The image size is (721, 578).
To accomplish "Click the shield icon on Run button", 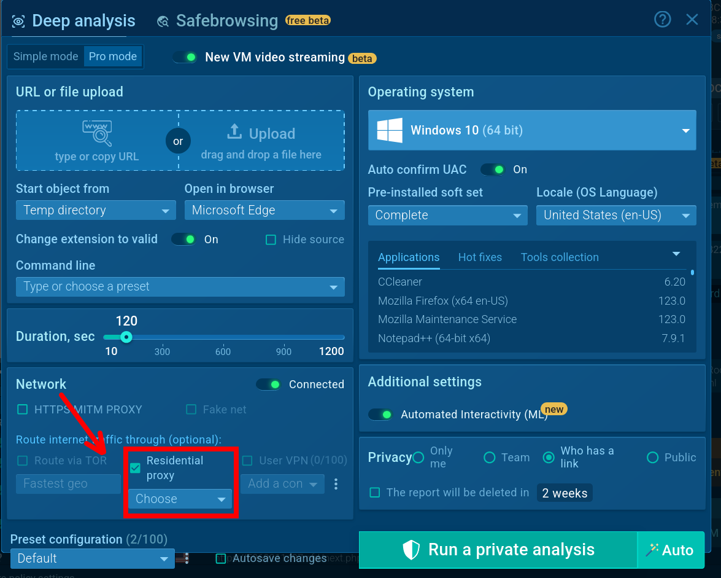I will pos(411,550).
